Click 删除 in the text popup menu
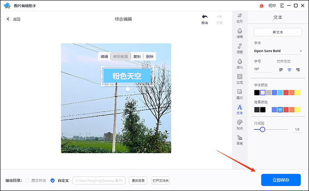This screenshot has height=191, width=309. 150,57
